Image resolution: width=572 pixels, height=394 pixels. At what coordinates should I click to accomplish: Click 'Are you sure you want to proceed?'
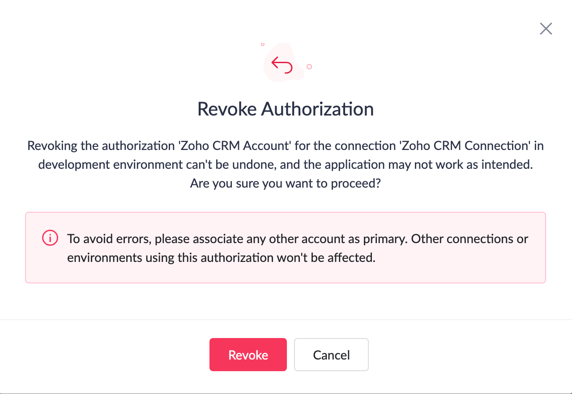coord(285,183)
